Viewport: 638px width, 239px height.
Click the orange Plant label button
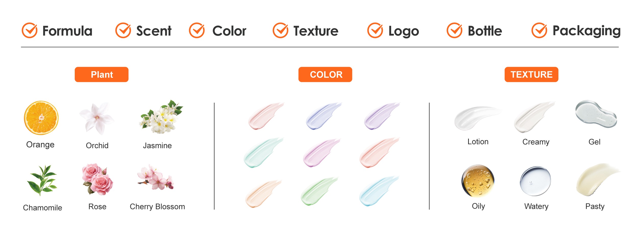(x=102, y=74)
